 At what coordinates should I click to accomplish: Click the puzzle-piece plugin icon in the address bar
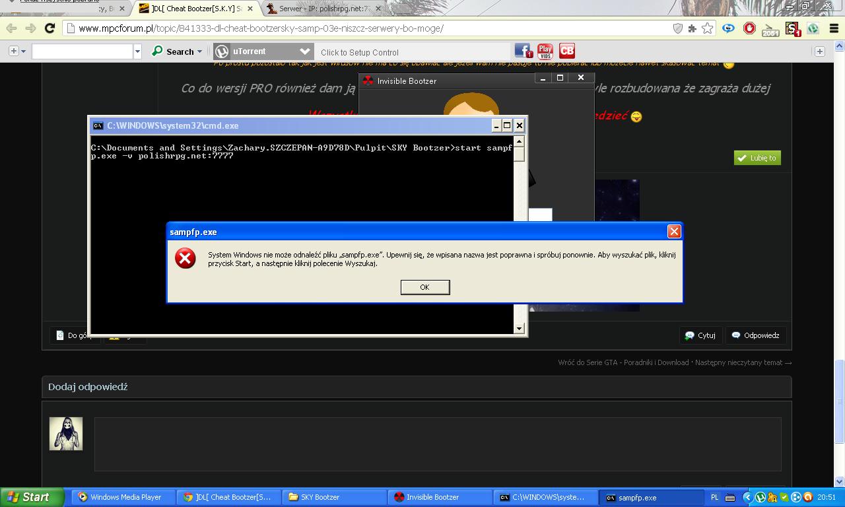[x=693, y=28]
